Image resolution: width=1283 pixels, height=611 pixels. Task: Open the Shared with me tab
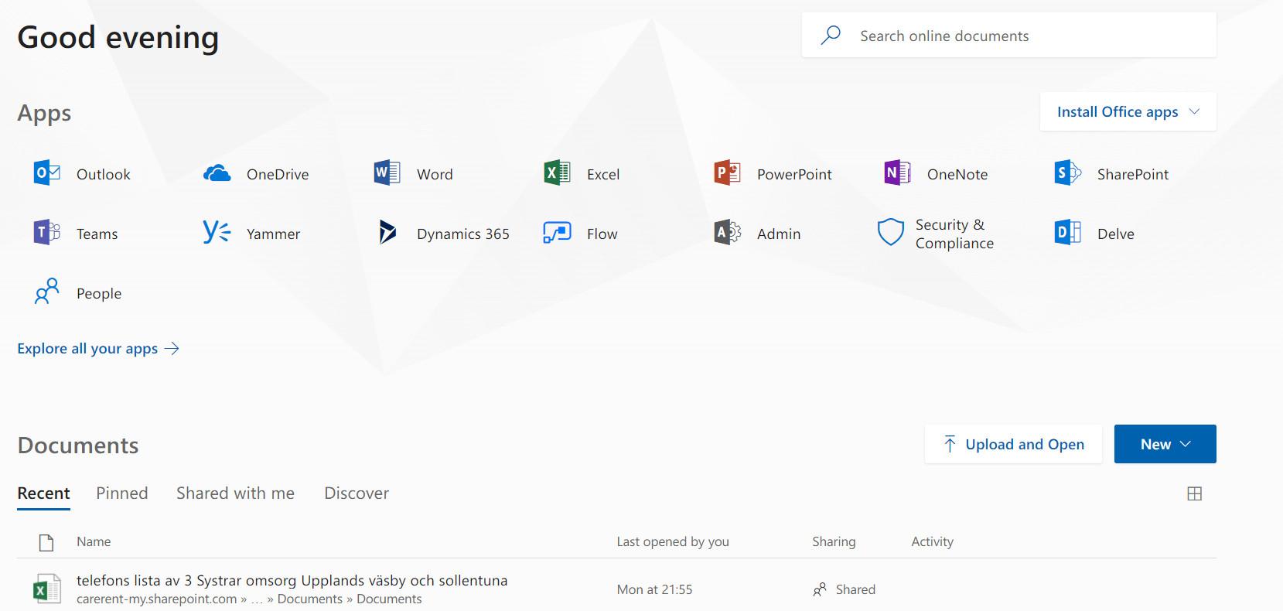(235, 493)
